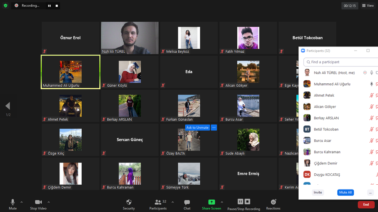
Task: Pause the recording from top bar
Action: (x=49, y=6)
